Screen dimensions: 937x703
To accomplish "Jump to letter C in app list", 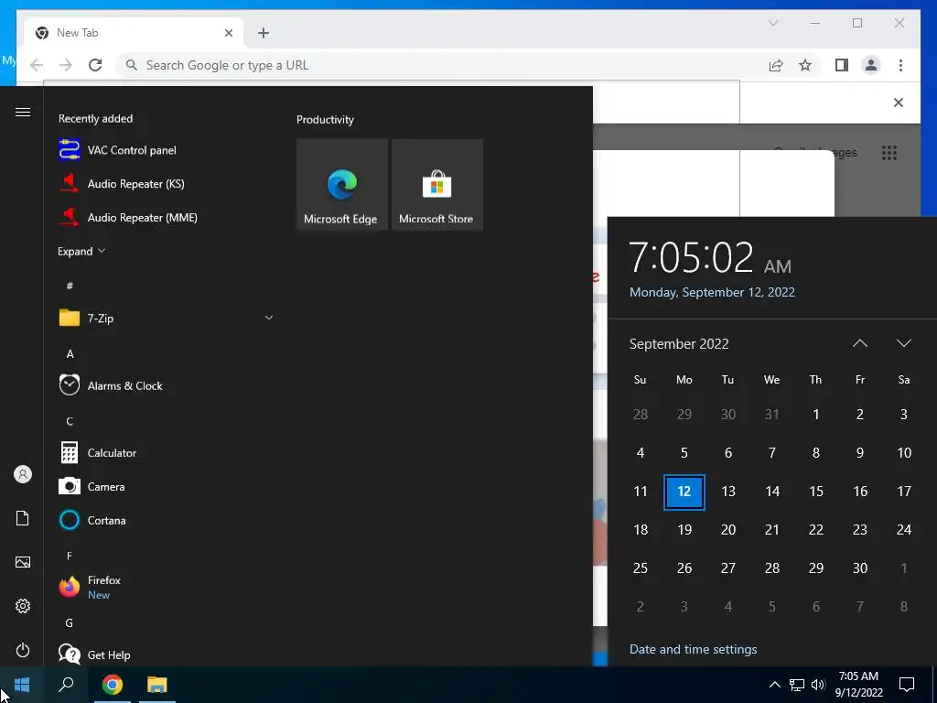I will click(x=70, y=421).
